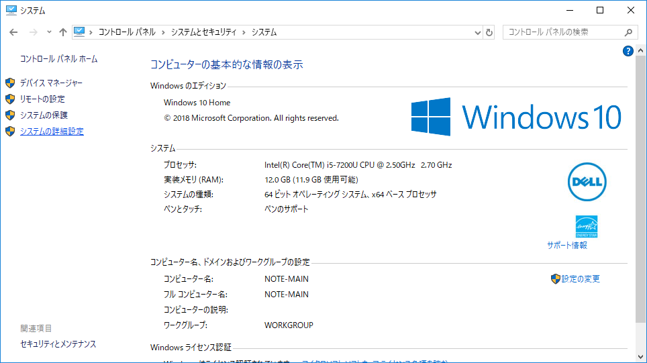Click the Dell logo
Viewport: 647px width, 363px height.
pyautogui.click(x=587, y=182)
